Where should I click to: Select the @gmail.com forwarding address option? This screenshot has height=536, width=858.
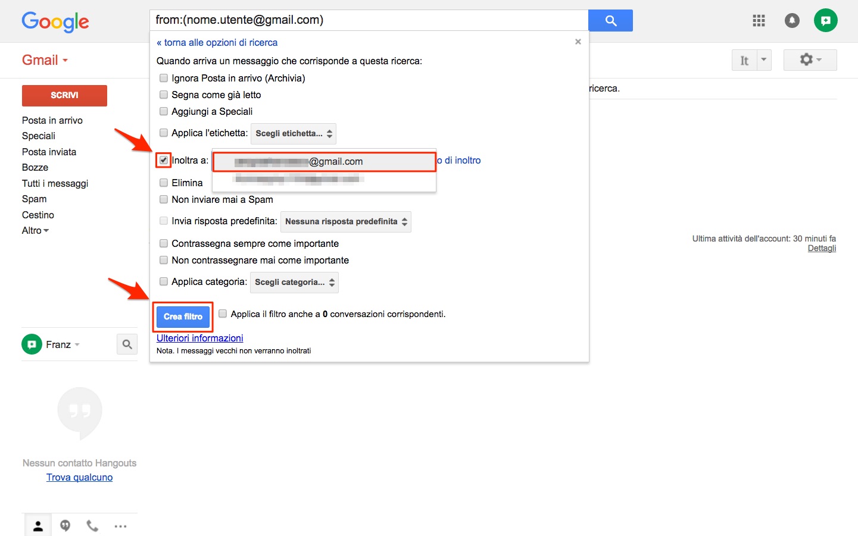325,161
